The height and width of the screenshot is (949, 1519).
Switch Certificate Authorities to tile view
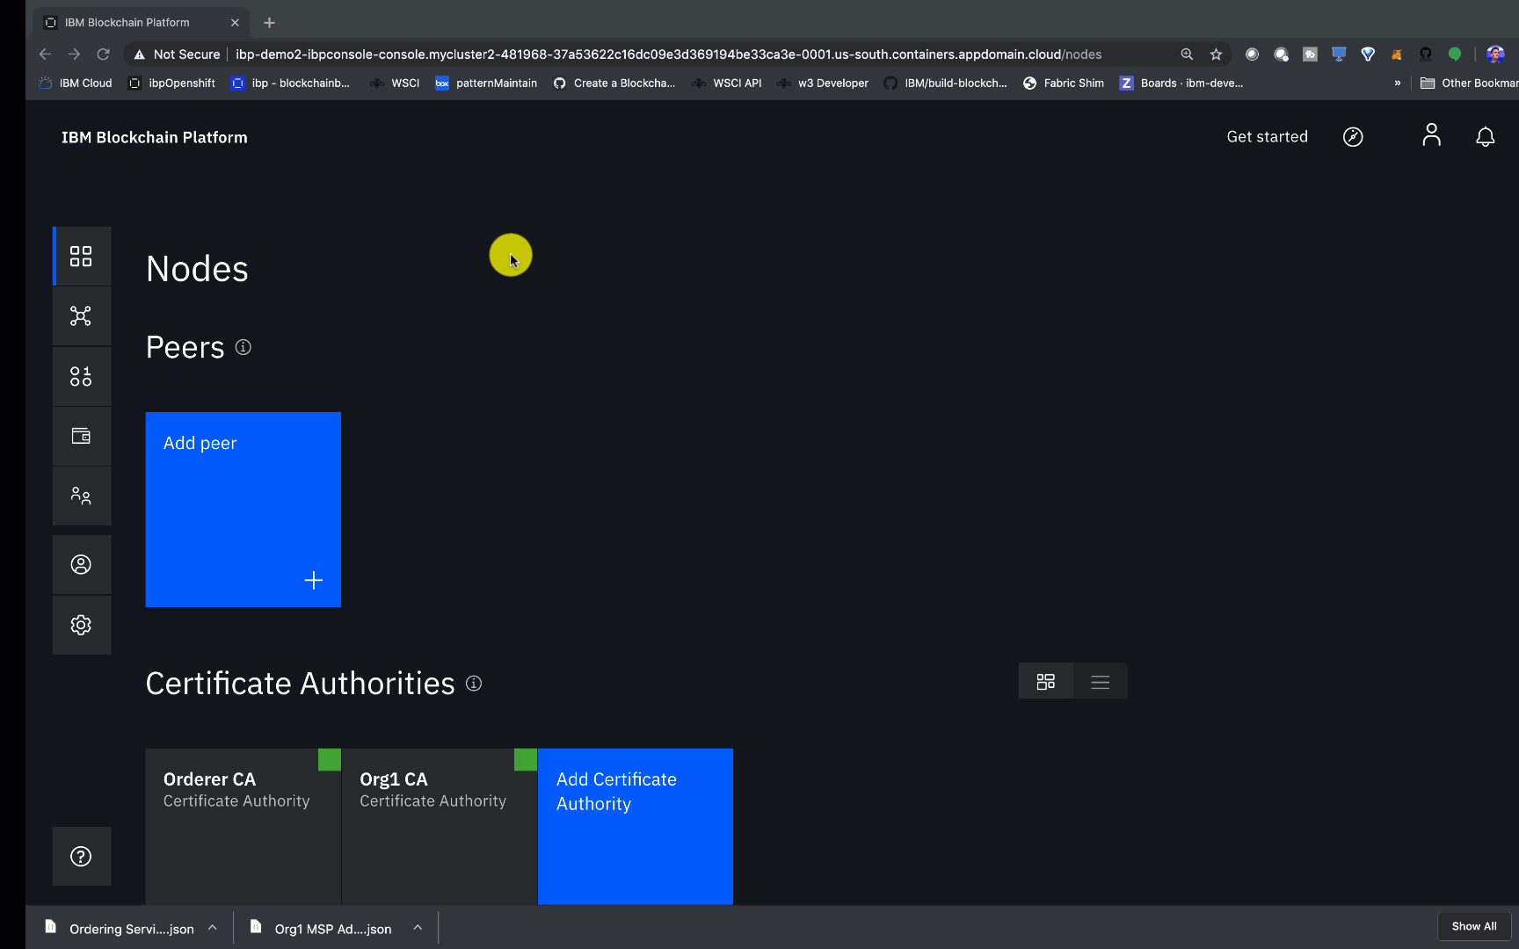1045,681
